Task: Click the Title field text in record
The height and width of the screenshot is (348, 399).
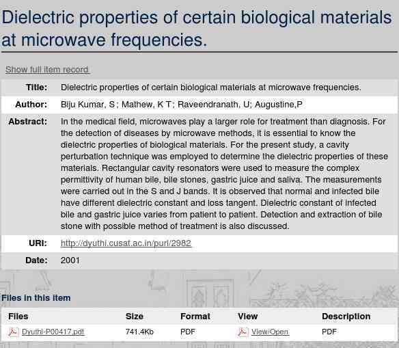Action: tap(210, 88)
